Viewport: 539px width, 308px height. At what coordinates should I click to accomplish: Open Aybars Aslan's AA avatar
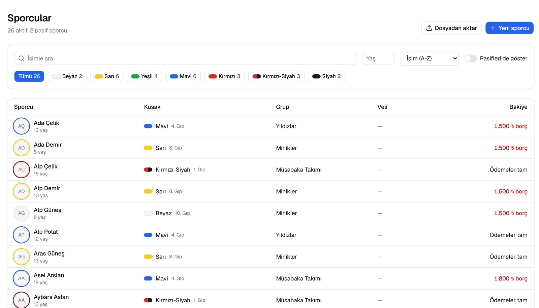click(21, 300)
